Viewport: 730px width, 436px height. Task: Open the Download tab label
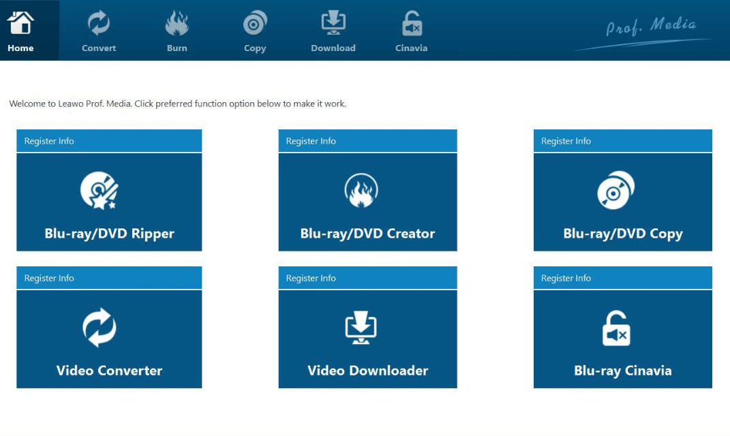click(333, 48)
